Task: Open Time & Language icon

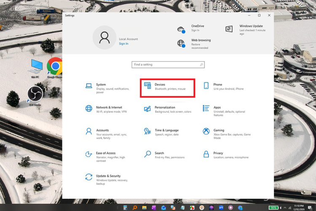Action: tap(147, 131)
